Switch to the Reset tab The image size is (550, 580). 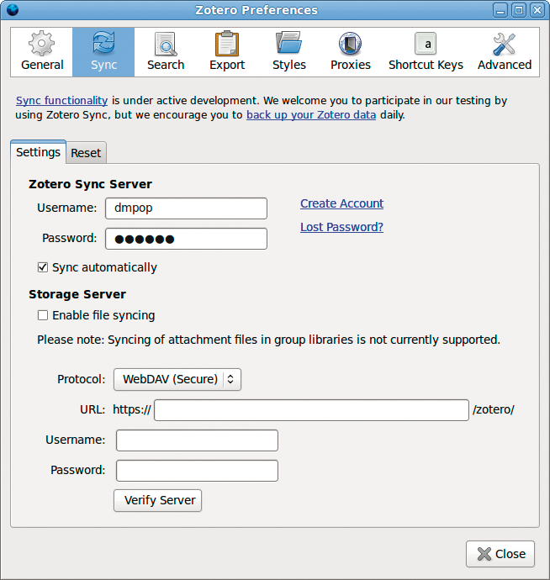(x=86, y=153)
